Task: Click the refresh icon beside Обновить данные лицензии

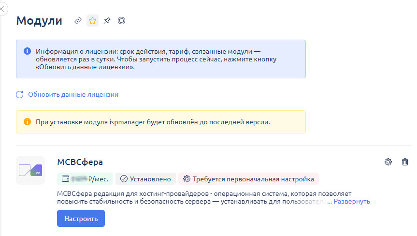Action: [x=20, y=94]
